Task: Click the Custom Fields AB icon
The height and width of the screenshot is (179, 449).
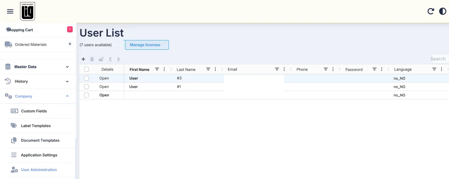Action: [14, 111]
